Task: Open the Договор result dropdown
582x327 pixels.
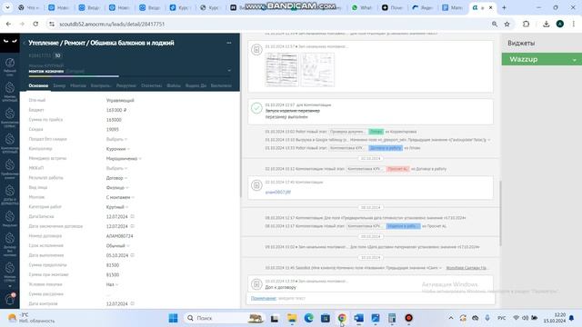Action: 116,178
